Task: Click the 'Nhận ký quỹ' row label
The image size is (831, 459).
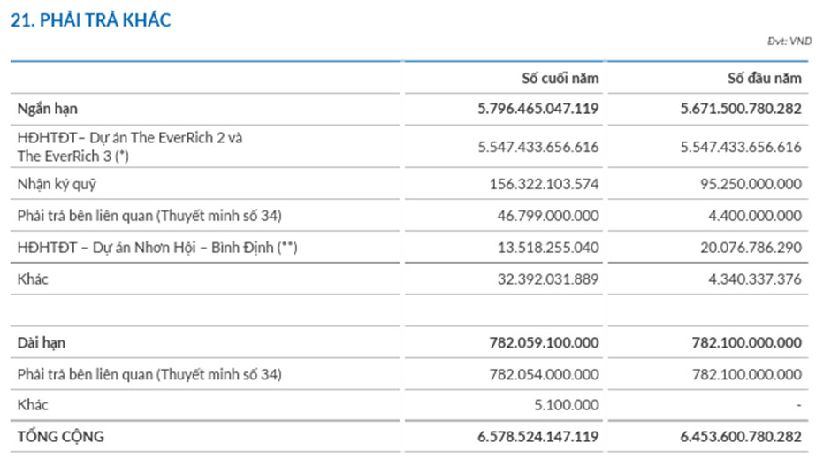Action: pyautogui.click(x=55, y=184)
